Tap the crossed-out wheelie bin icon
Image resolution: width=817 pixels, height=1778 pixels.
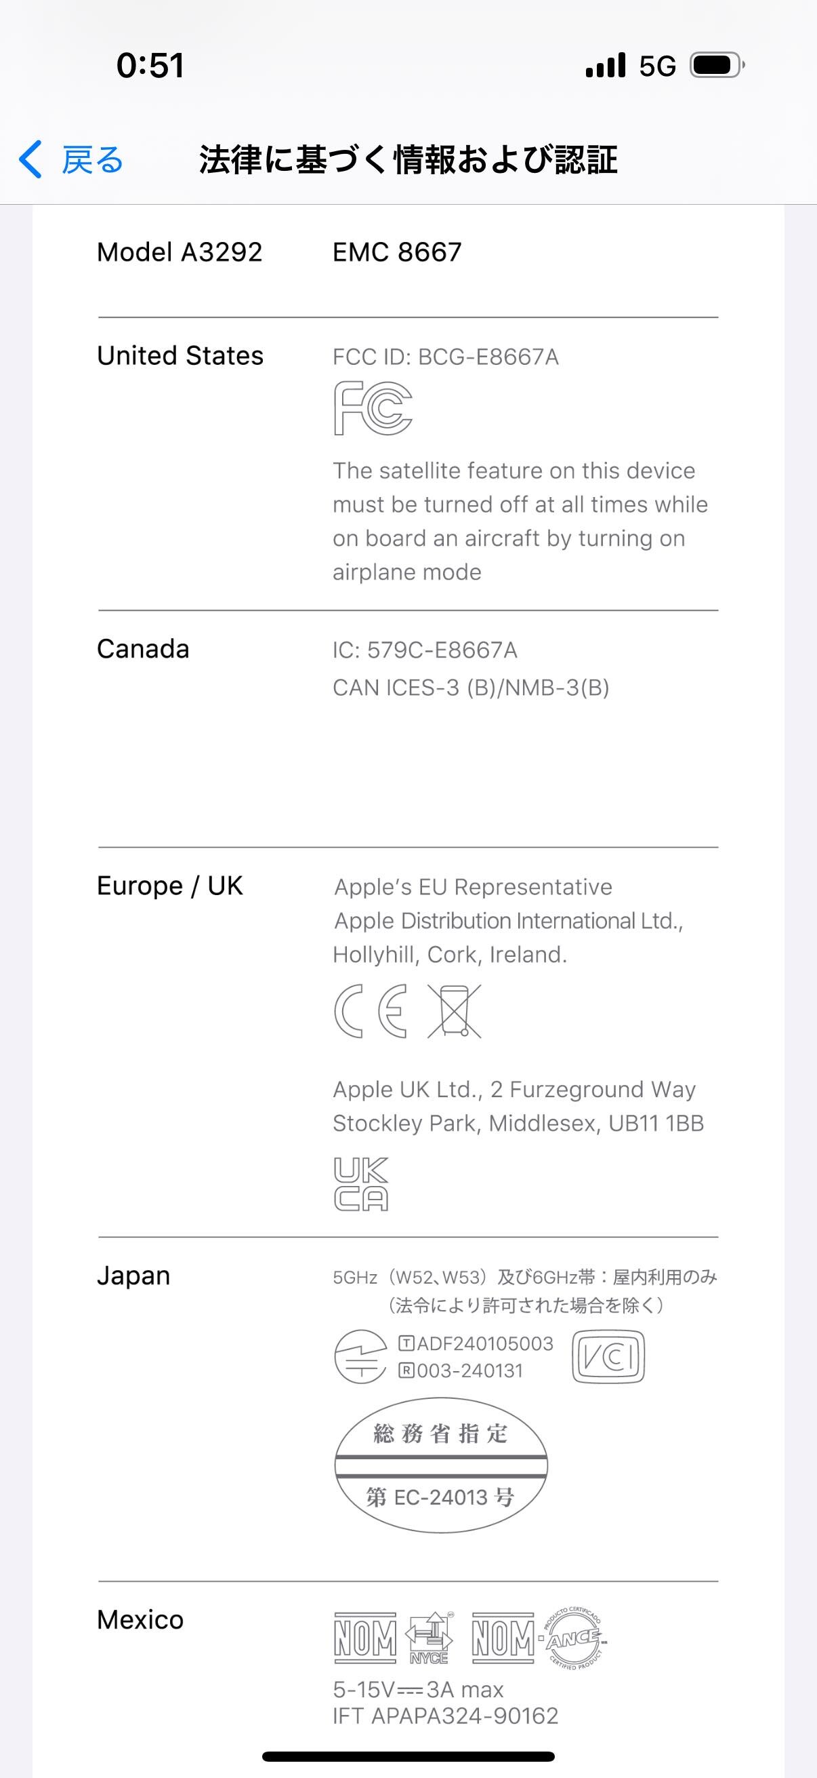tap(455, 1011)
